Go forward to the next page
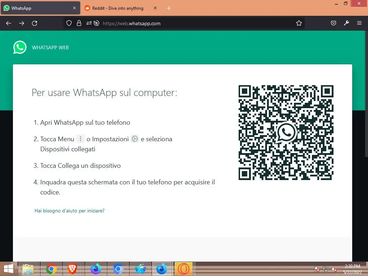This screenshot has height=276, width=368. tap(22, 23)
